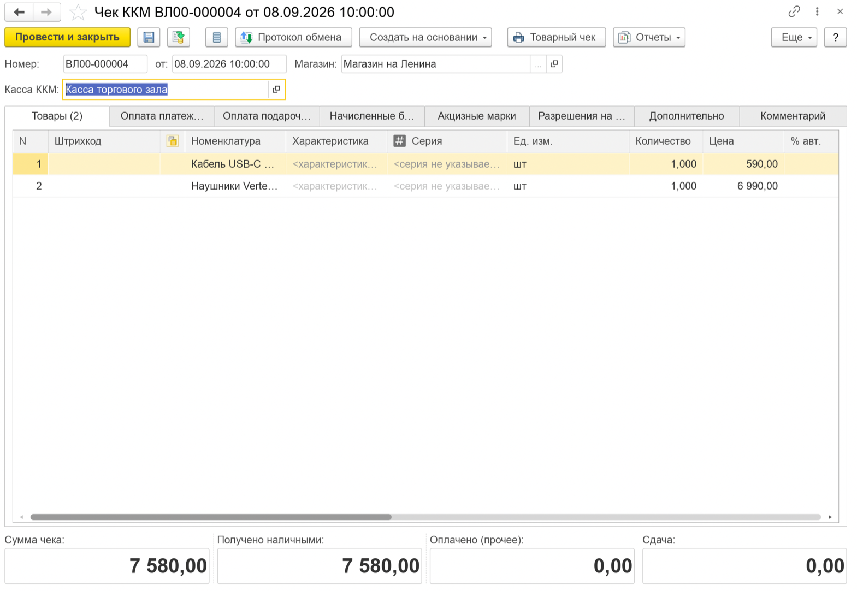Open the Начисленные б… tab
This screenshot has height=591, width=857.
tap(372, 116)
